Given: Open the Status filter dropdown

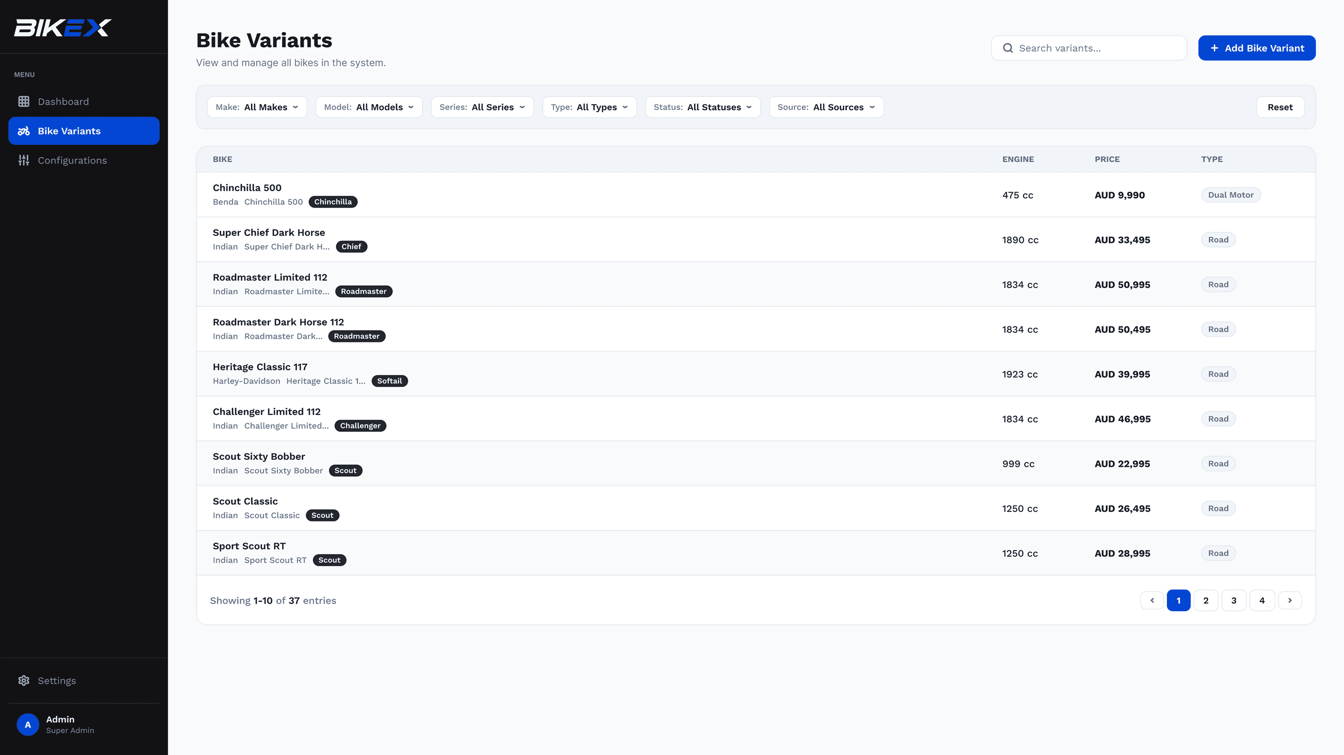Looking at the screenshot, I should (703, 107).
